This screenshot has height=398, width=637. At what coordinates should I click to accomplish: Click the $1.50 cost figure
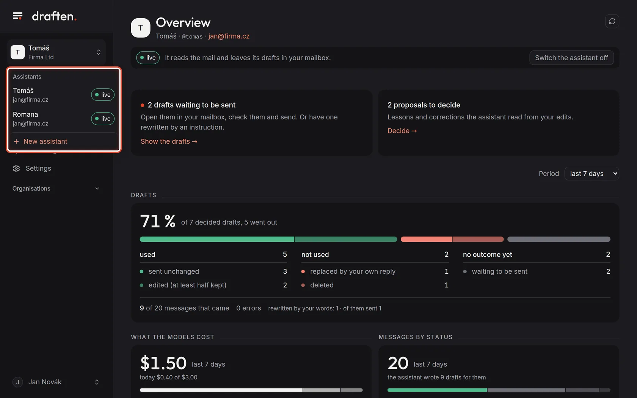(163, 363)
